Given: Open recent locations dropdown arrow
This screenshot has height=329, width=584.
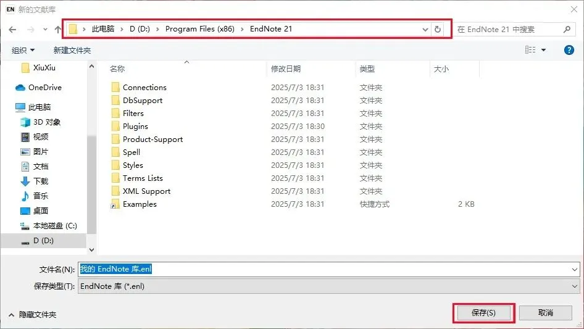Looking at the screenshot, I should 45,30.
